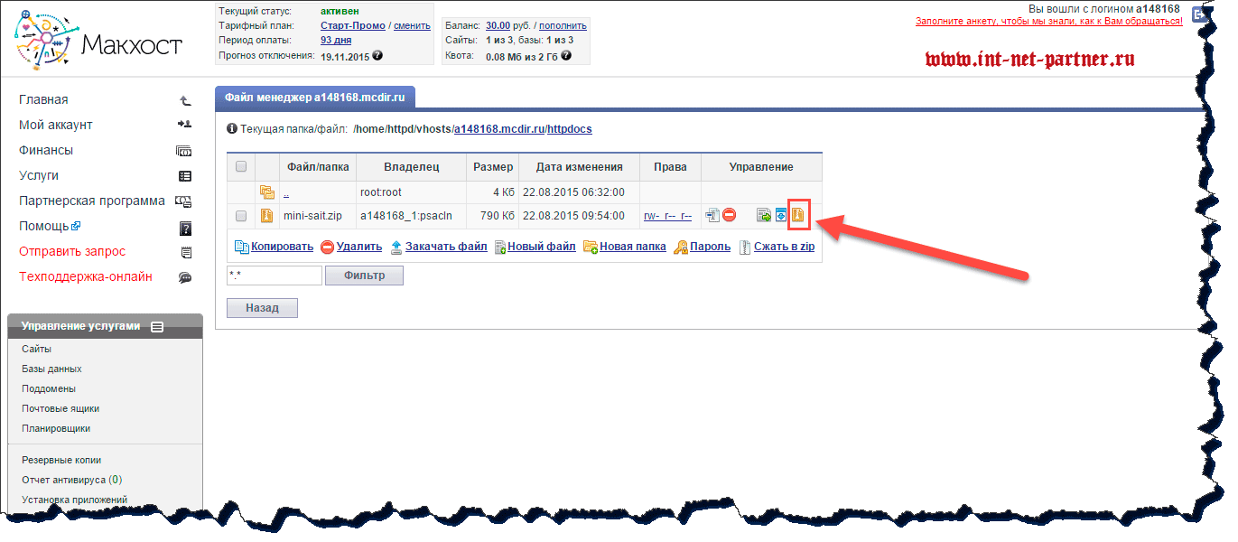Open the Файл менеджер tab
Screen dimensions: 1238x542
coord(314,95)
